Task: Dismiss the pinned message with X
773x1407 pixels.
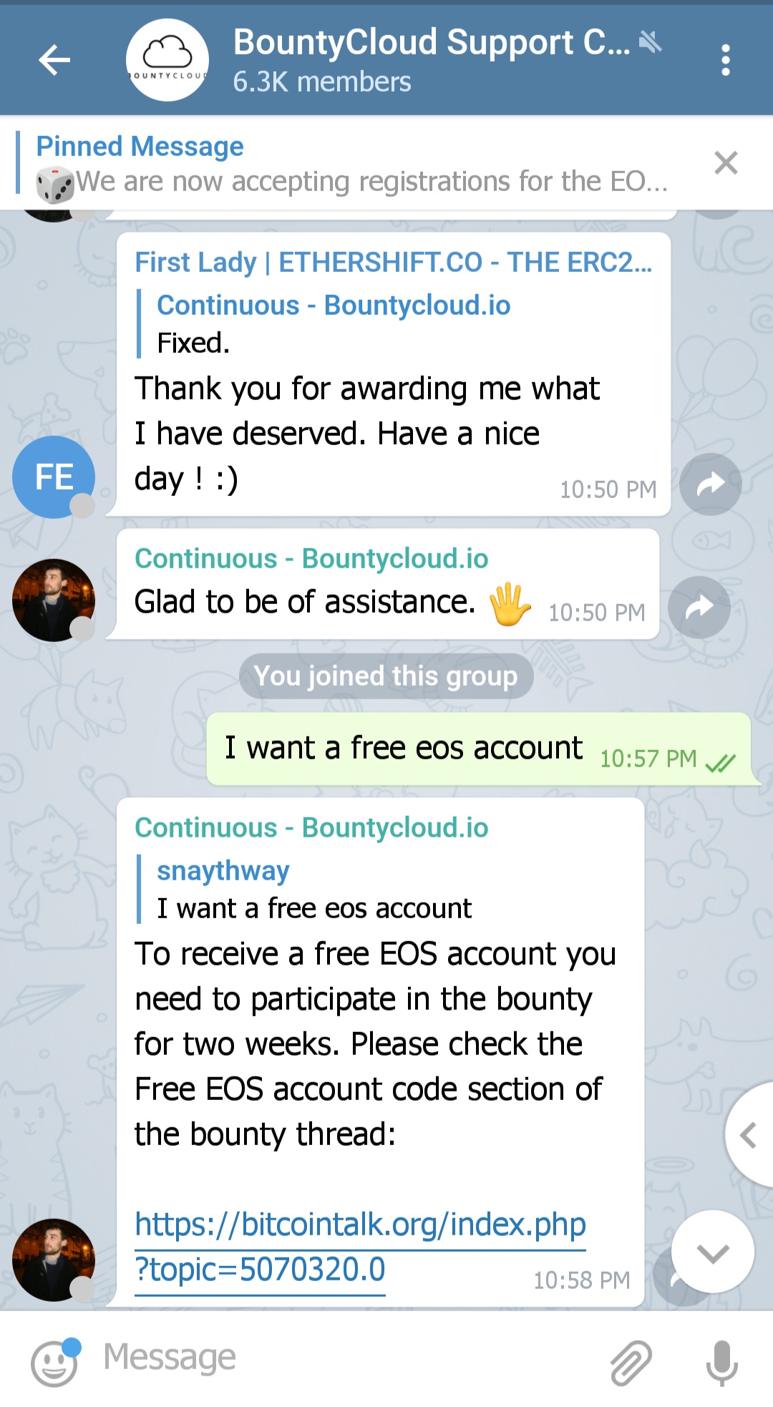Action: 726,163
